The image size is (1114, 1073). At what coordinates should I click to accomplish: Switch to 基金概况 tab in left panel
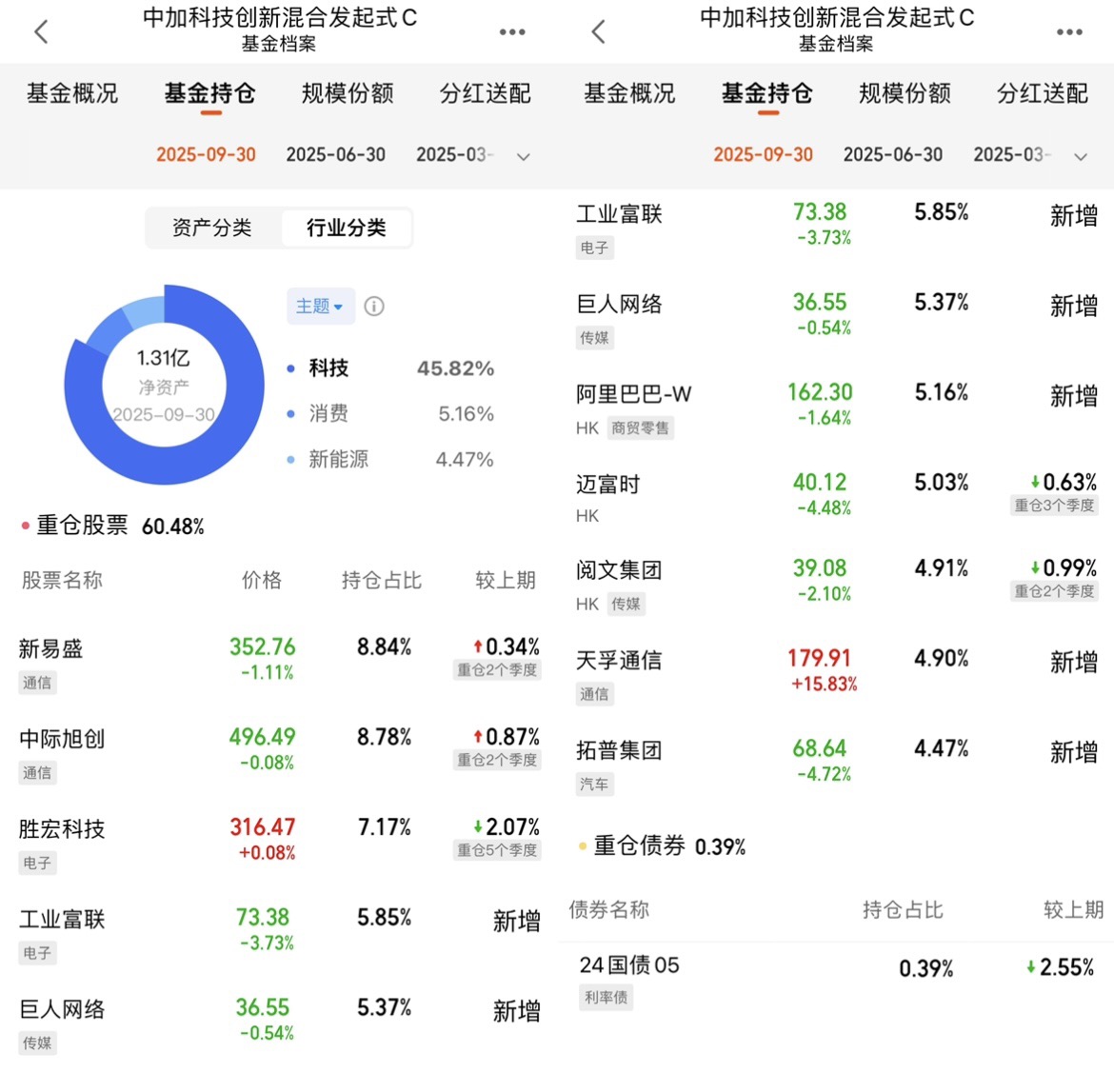pos(71,93)
